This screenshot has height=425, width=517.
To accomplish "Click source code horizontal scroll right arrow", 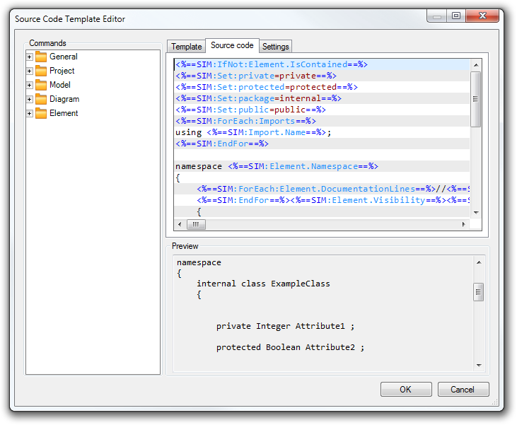I will 464,225.
